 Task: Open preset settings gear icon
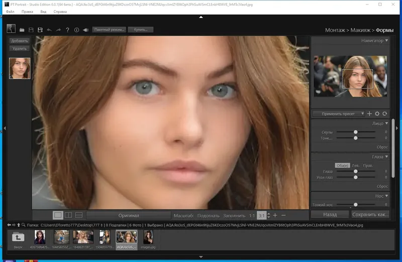[x=377, y=114]
